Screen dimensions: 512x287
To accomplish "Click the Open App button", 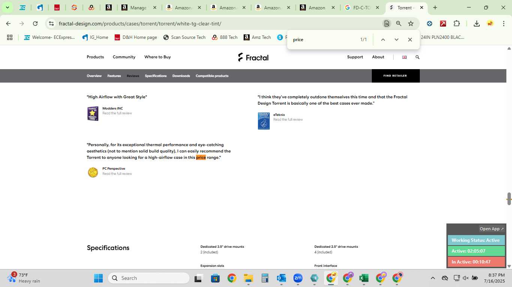I will tap(492, 229).
